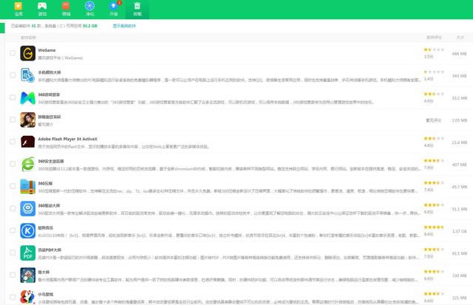Screen dimensions: 473x305
Task: Open the 升级 upgrade tab
Action: click(x=114, y=9)
